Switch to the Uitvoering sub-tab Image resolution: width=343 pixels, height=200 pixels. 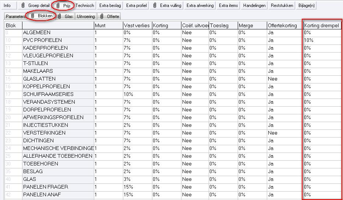point(86,17)
